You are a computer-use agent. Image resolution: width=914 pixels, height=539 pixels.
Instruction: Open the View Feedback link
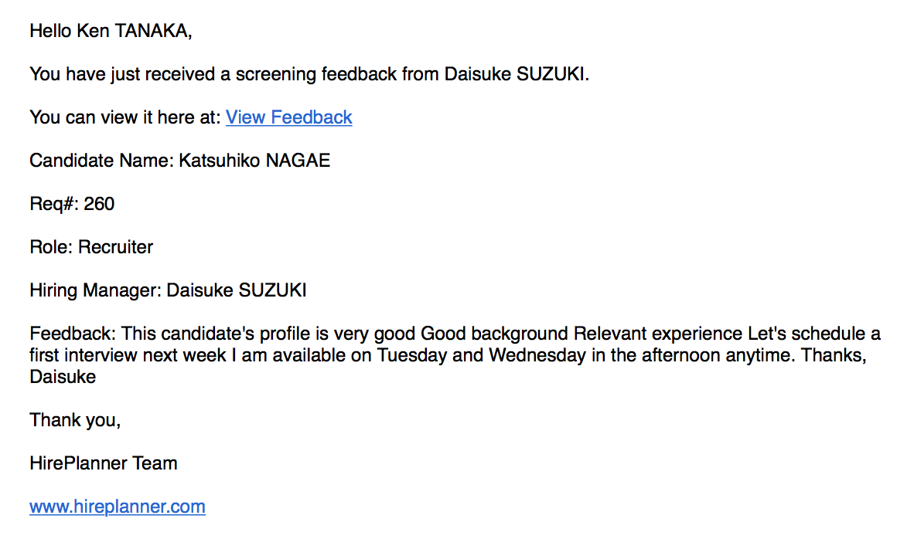point(288,117)
